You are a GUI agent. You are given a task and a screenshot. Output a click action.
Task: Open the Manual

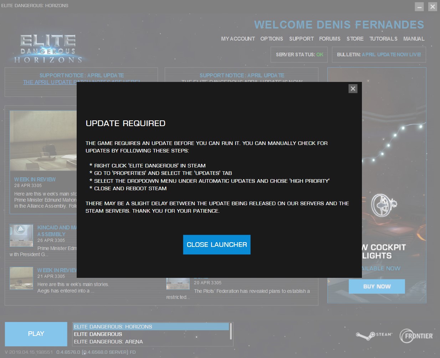tap(414, 39)
